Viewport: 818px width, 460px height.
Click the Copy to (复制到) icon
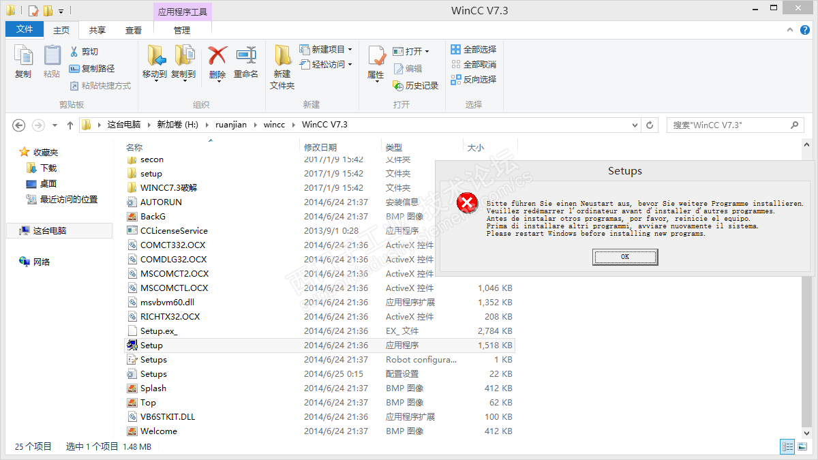(183, 56)
